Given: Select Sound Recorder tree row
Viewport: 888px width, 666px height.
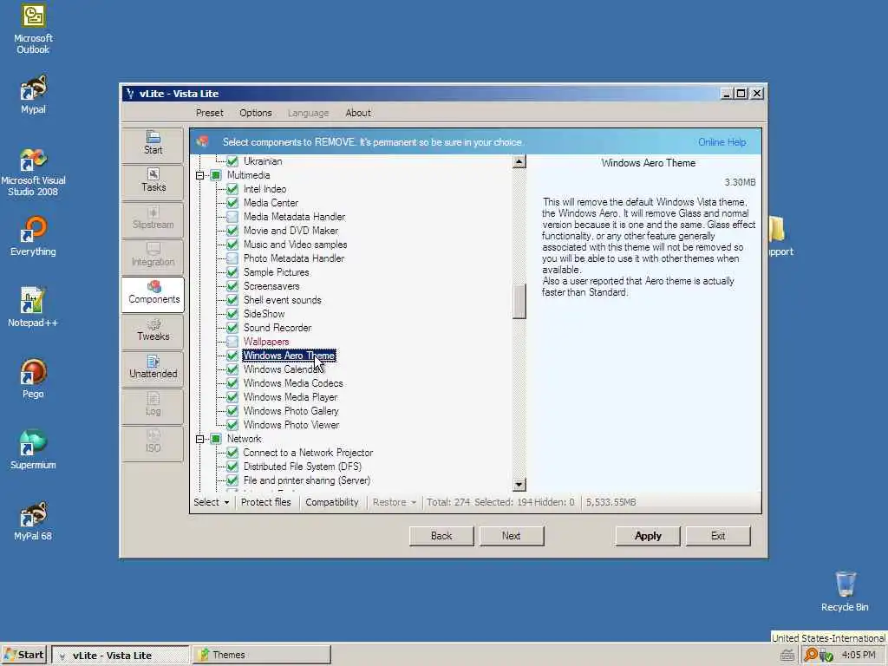Looking at the screenshot, I should (x=277, y=328).
